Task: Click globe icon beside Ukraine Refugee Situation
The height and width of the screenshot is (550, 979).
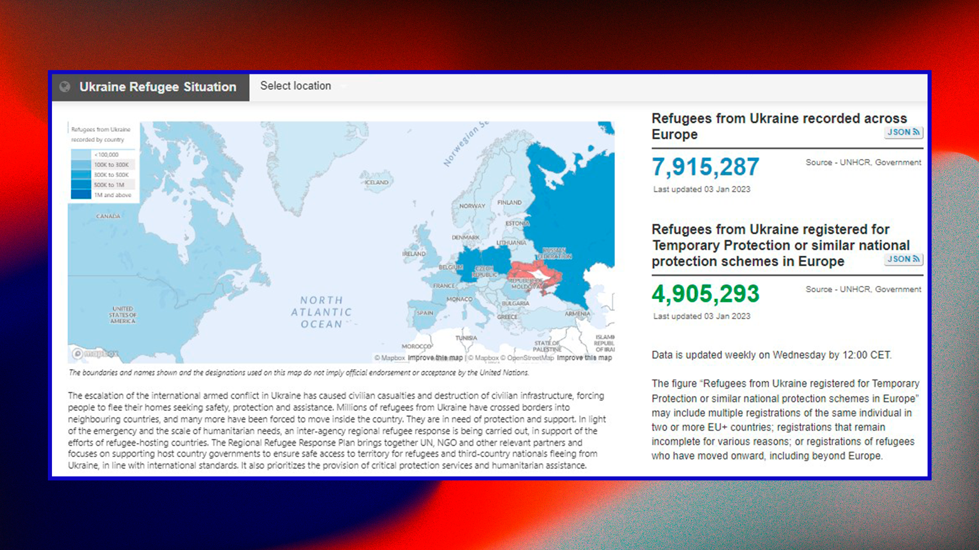Action: point(65,87)
